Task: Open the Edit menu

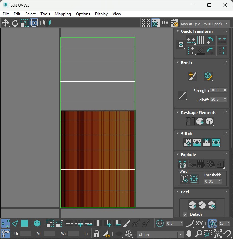Action: (17, 14)
